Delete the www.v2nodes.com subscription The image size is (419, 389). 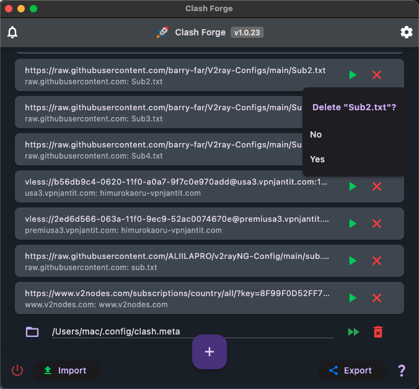click(377, 298)
